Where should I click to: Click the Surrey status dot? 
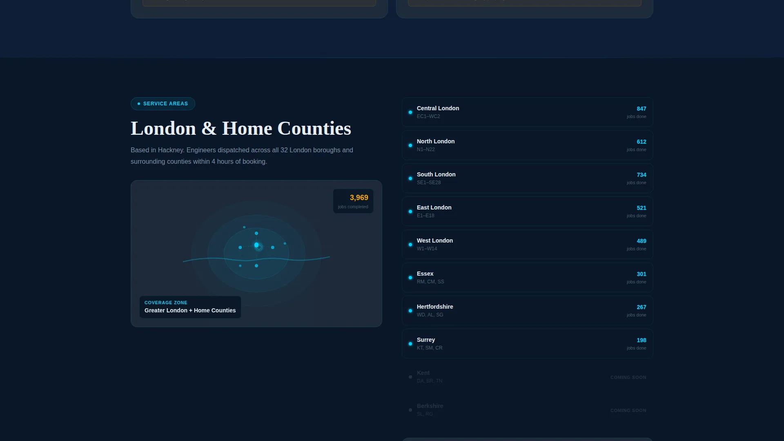pos(410,344)
